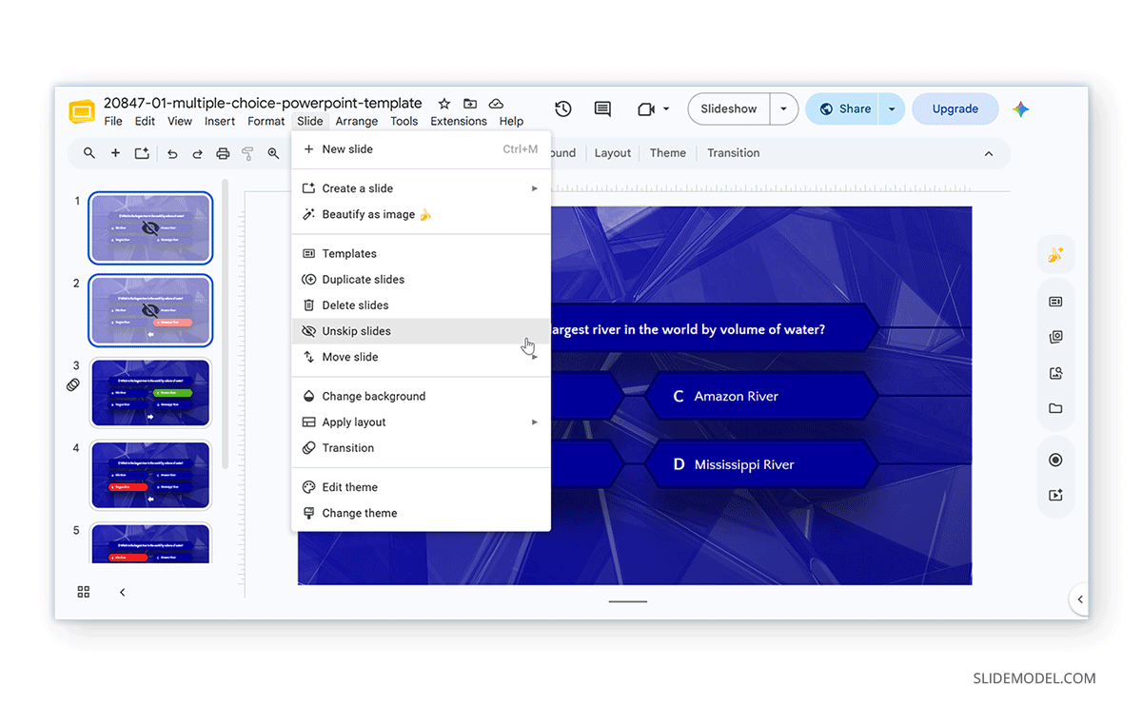
Task: Open version history clock icon
Action: coord(563,109)
